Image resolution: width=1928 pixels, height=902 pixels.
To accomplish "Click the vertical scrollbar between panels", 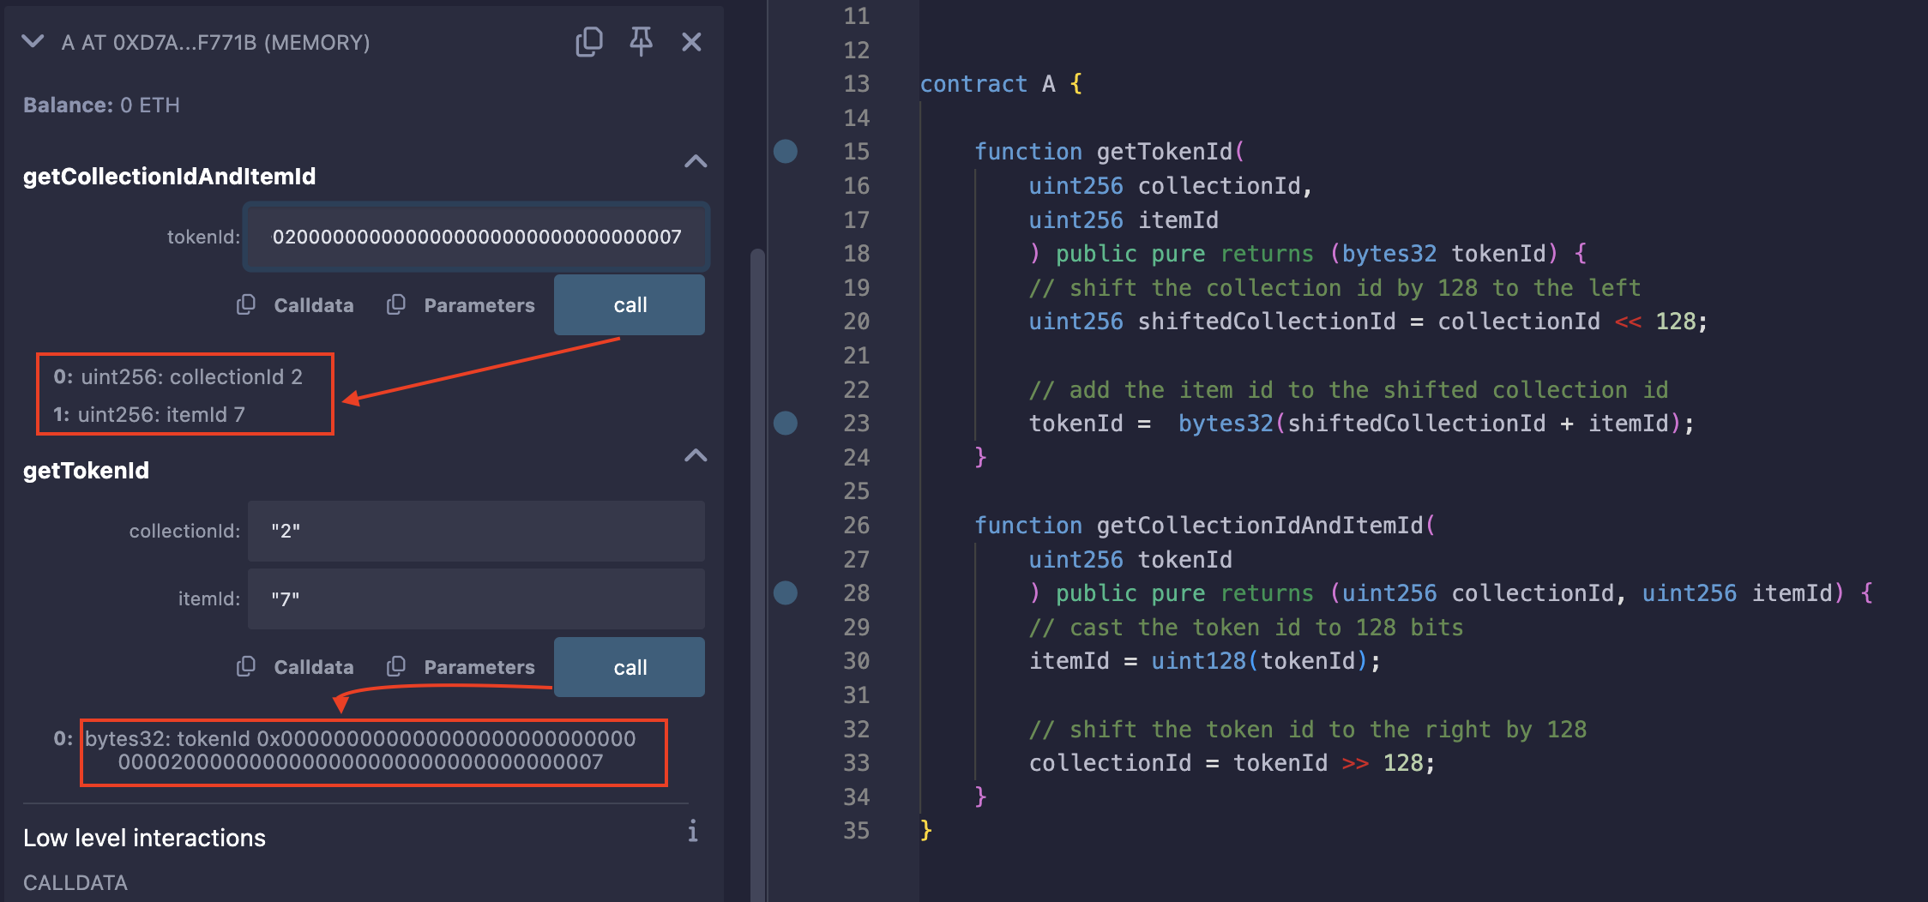I will coord(756,429).
